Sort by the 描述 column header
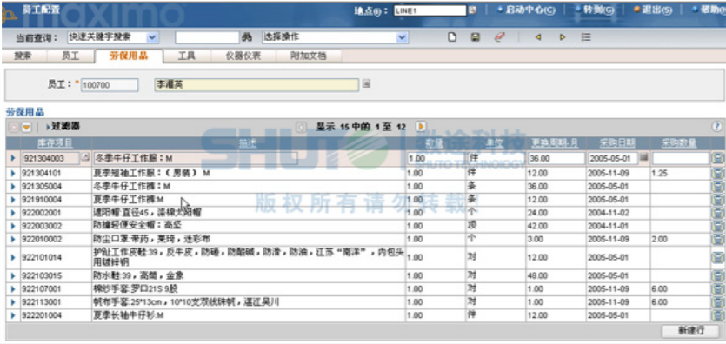 coord(248,142)
